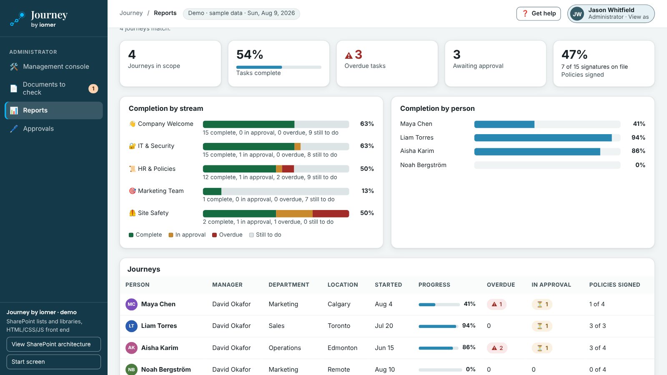This screenshot has height=375, width=667.
Task: Open Management console from the sidebar
Action: click(x=54, y=67)
